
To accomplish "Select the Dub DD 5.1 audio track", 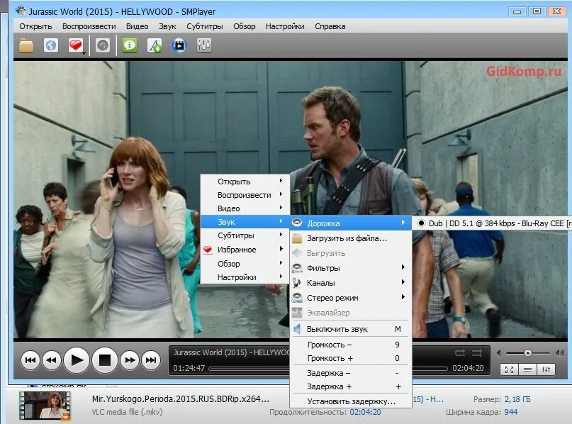I will (492, 223).
